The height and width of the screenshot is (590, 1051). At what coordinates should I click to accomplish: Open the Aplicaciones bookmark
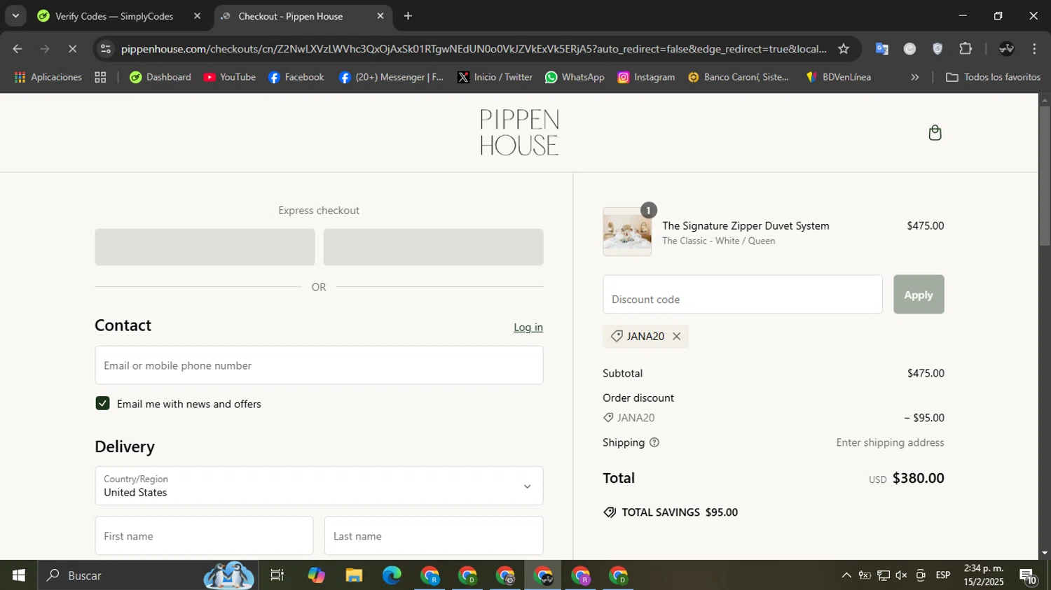click(48, 78)
